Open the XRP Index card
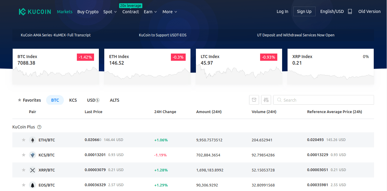This screenshot has width=387, height=191. 331,66
